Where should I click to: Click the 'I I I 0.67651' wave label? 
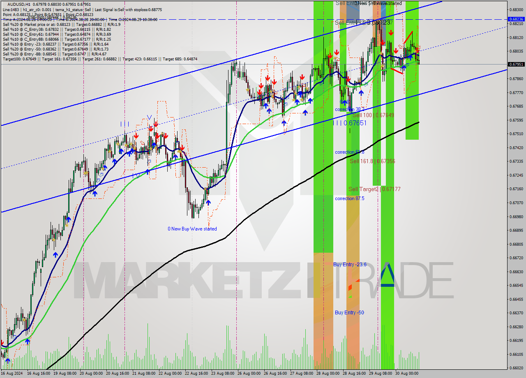pyautogui.click(x=350, y=123)
